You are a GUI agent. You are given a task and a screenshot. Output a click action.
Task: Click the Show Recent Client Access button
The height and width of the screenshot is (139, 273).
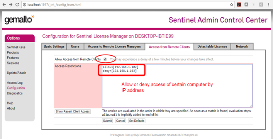(x=73, y=111)
